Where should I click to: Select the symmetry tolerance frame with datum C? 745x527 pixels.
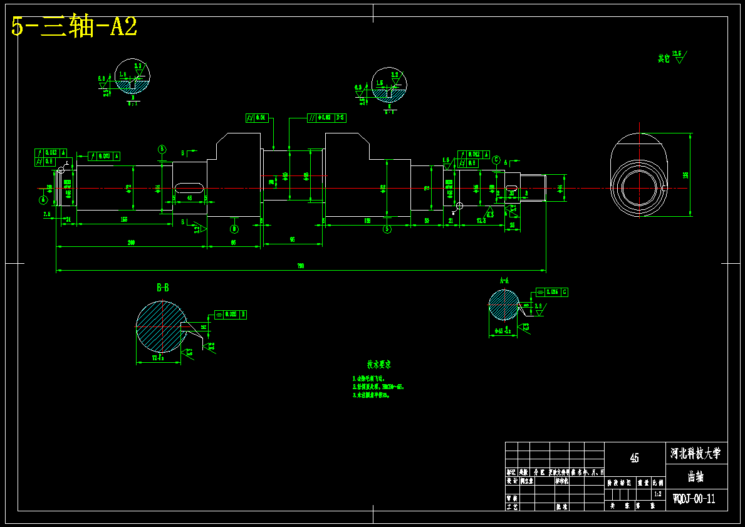[551, 292]
